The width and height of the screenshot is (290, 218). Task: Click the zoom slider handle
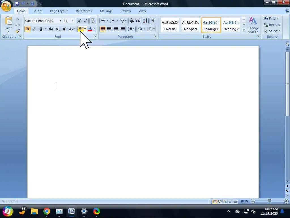pyautogui.click(x=270, y=201)
